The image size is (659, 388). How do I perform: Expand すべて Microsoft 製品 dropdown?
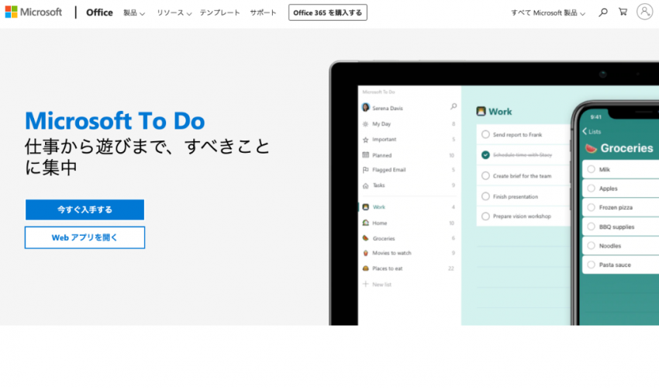[x=547, y=13]
